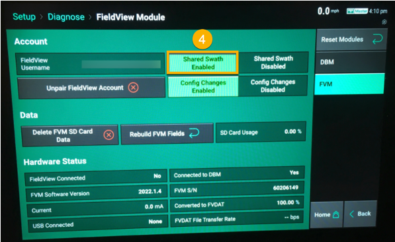Screen dimensions: 395x242
Task: Click the Back chevron arrow icon
Action: coord(352,214)
